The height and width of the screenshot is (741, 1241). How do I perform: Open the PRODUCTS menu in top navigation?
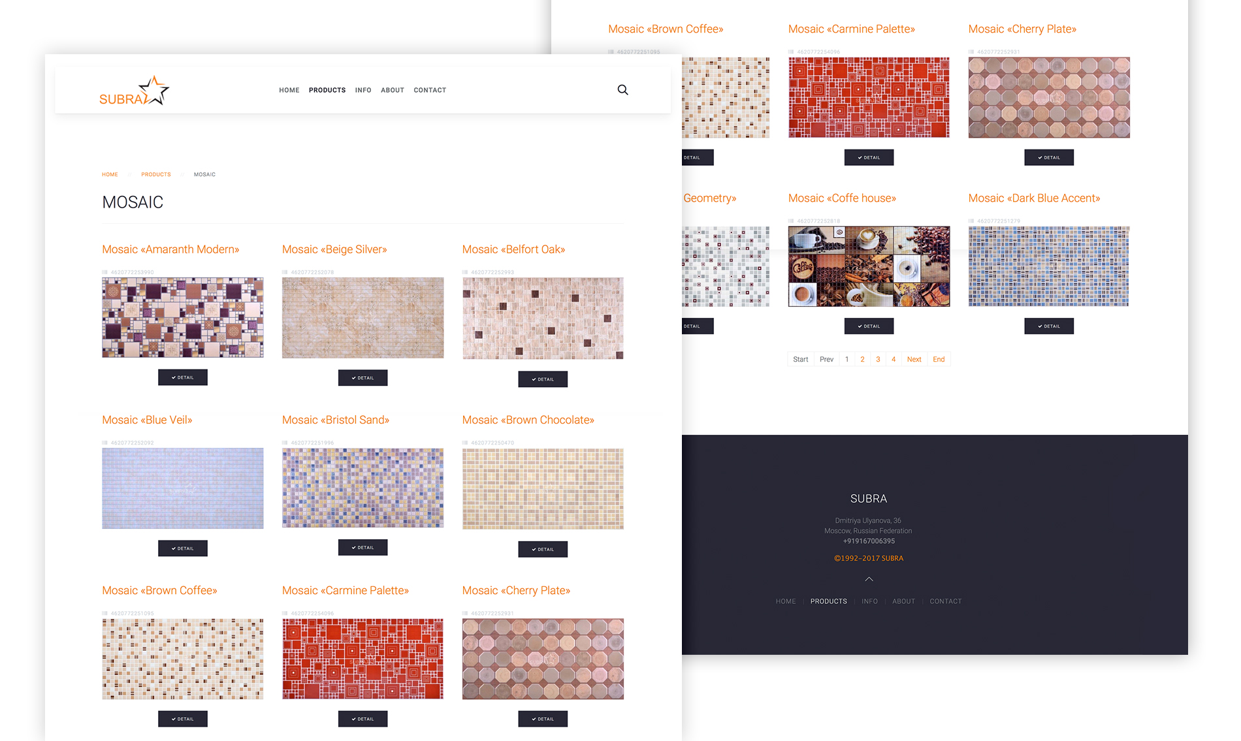pyautogui.click(x=327, y=90)
